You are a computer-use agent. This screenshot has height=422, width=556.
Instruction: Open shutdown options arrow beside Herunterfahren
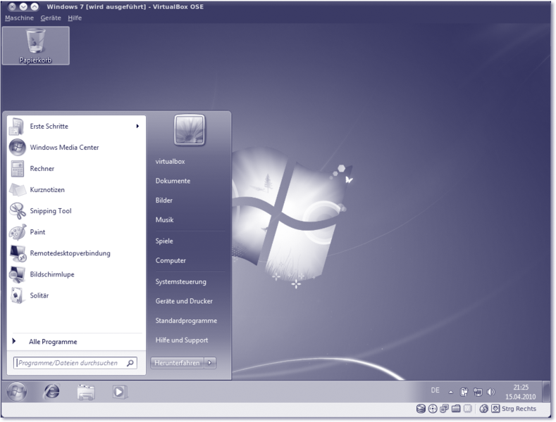tap(210, 363)
